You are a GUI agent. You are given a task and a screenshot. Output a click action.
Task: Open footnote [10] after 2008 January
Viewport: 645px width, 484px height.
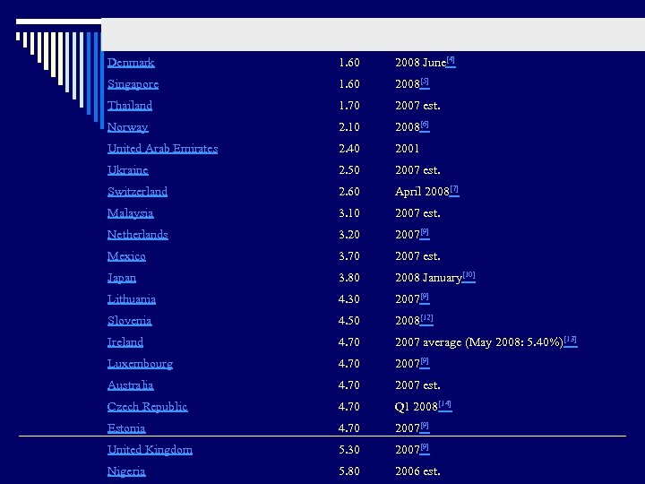point(469,276)
